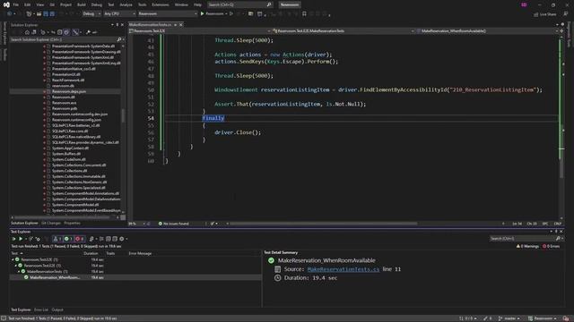574x322 pixels.
Task: Toggle auto-hide pin on Solution Explorer panel
Action: [x=117, y=25]
